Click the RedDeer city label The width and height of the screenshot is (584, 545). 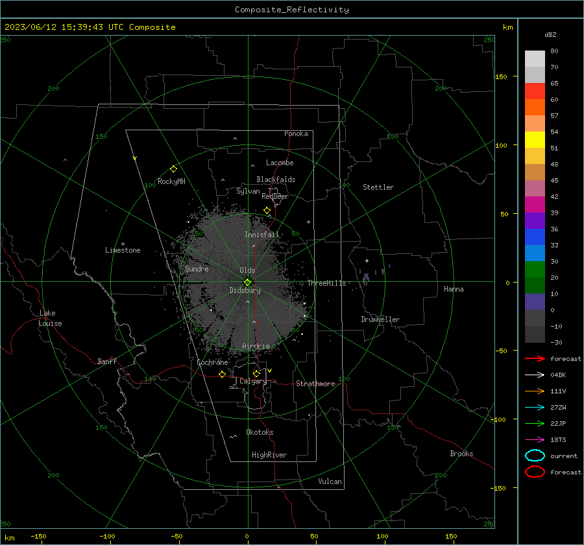tap(275, 196)
